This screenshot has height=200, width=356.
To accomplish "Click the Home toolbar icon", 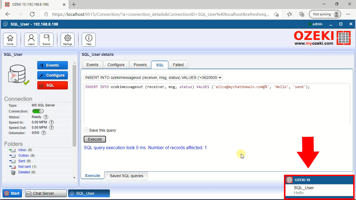I will 10,40.
